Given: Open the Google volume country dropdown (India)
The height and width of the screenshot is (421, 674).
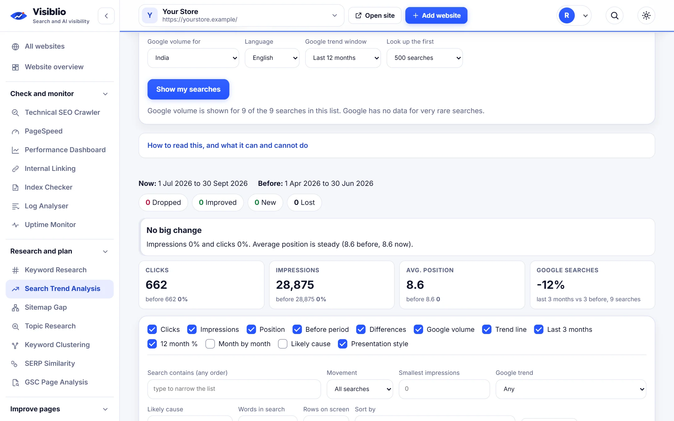Looking at the screenshot, I should click(x=193, y=58).
